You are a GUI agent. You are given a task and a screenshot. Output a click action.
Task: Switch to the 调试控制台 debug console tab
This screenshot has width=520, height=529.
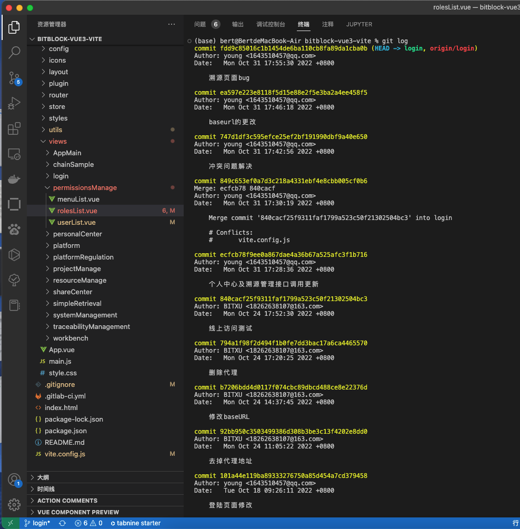[x=271, y=24]
